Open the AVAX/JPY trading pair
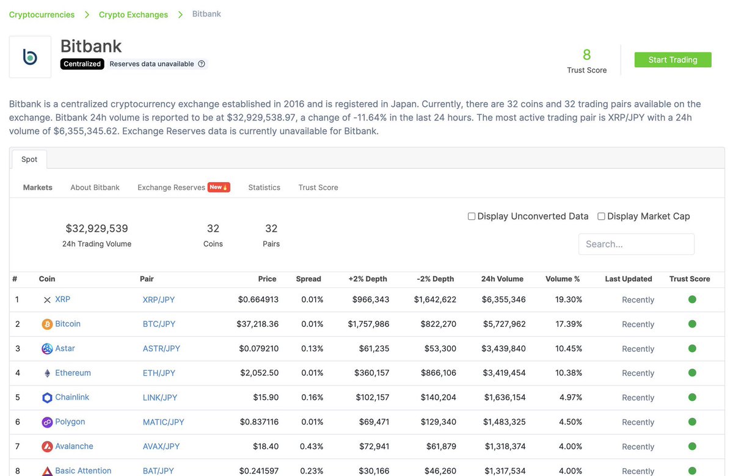The height and width of the screenshot is (476, 733). pyautogui.click(x=161, y=447)
